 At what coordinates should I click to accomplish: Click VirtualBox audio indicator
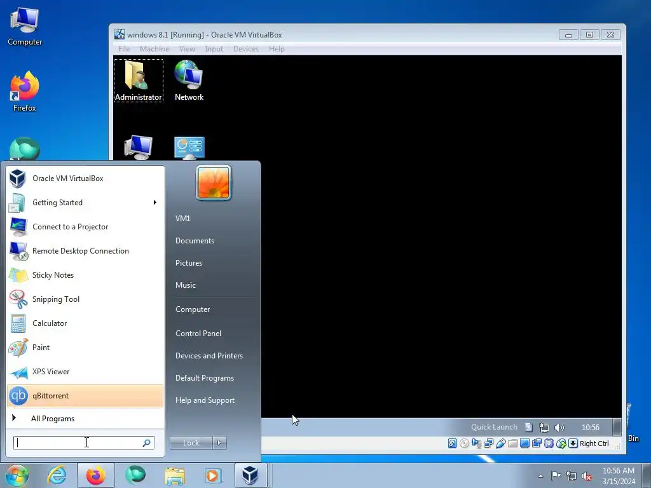click(x=477, y=444)
